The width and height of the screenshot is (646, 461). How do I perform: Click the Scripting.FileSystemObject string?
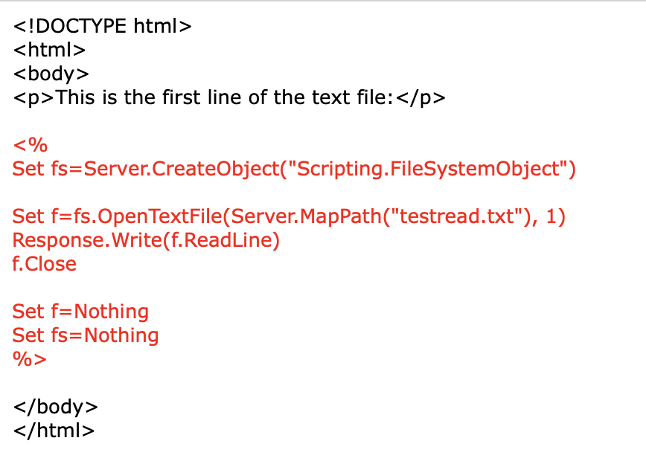coord(428,170)
